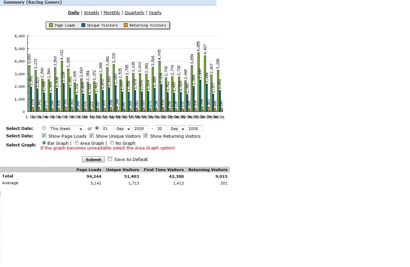
Task: Switch to the Monthly view
Action: point(112,12)
